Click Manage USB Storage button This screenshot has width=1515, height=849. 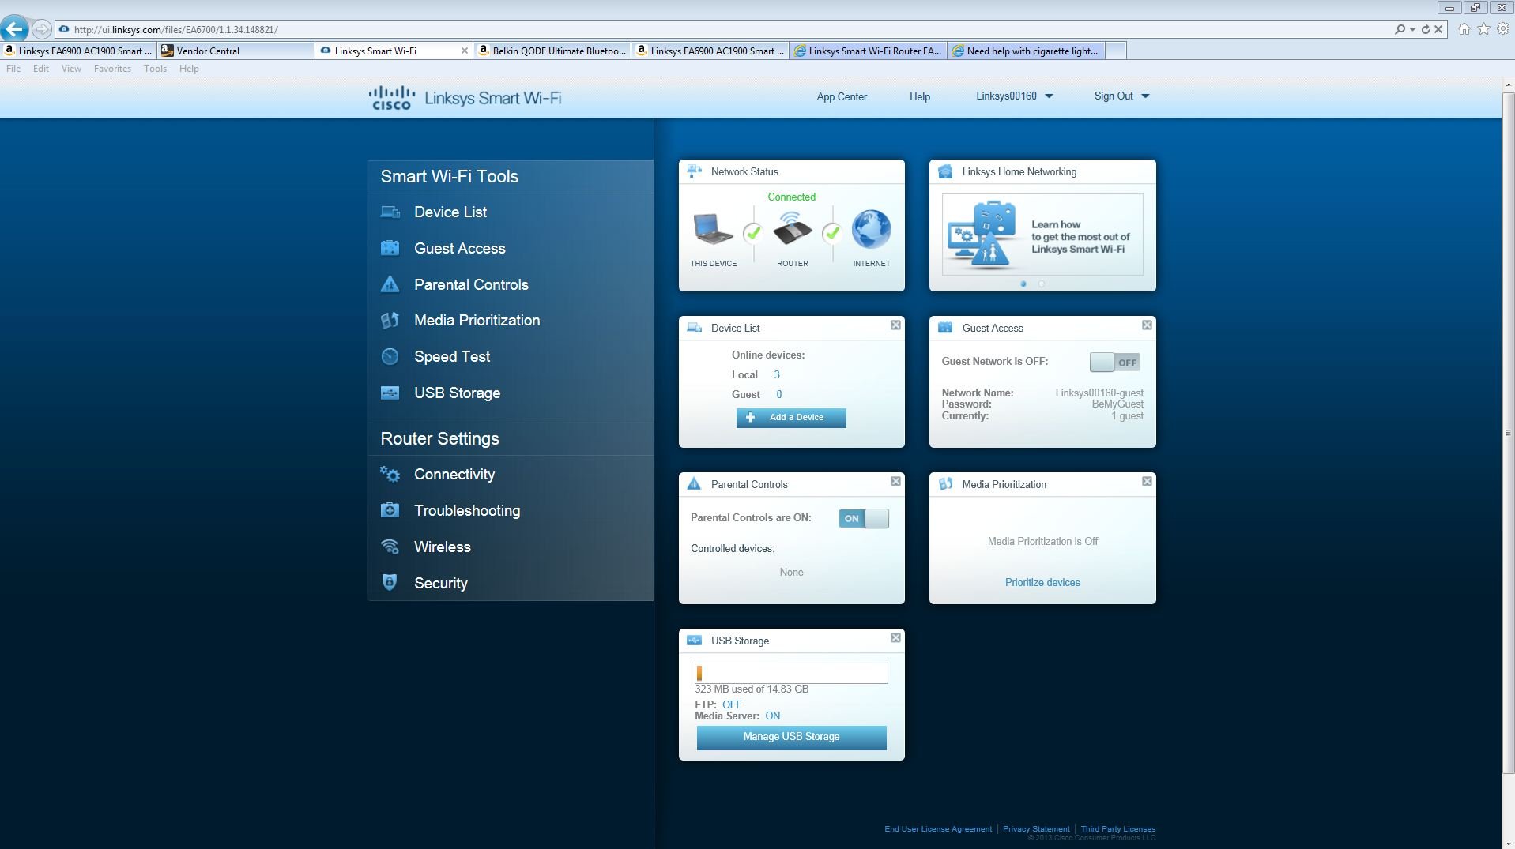[x=791, y=737]
